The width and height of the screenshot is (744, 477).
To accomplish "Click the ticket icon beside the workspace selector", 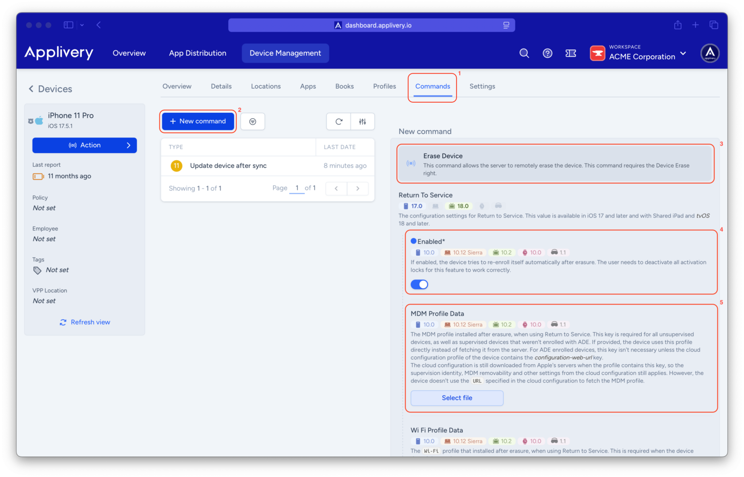I will [571, 53].
